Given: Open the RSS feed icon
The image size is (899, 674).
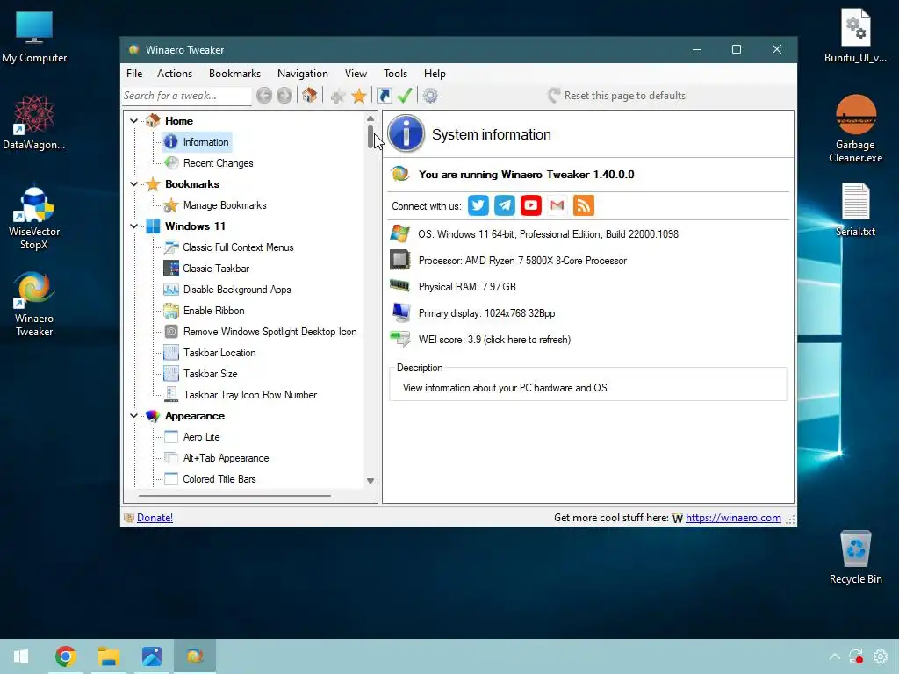Looking at the screenshot, I should click(x=584, y=205).
